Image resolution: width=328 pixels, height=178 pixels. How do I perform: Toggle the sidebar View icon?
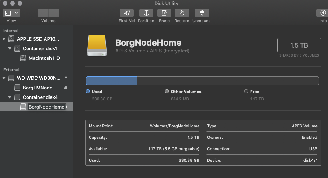click(x=8, y=13)
